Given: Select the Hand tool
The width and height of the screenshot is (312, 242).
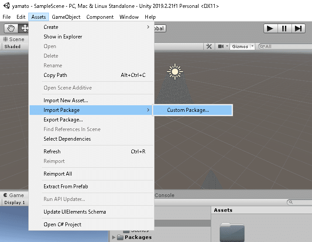Looking at the screenshot, I should point(11,28).
